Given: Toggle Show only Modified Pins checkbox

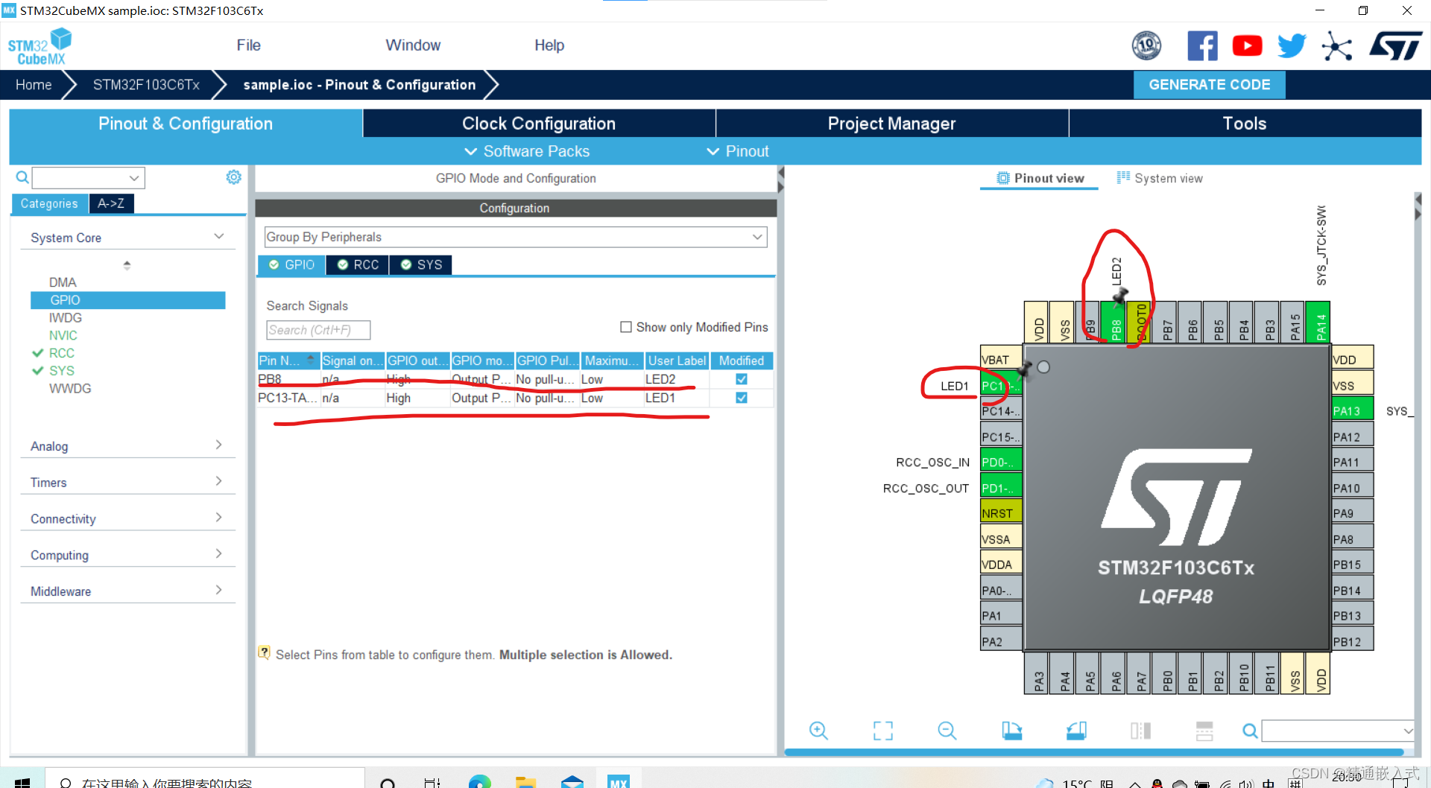Looking at the screenshot, I should tap(626, 327).
